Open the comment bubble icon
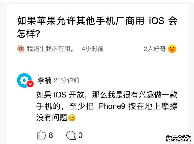 point(71,135)
